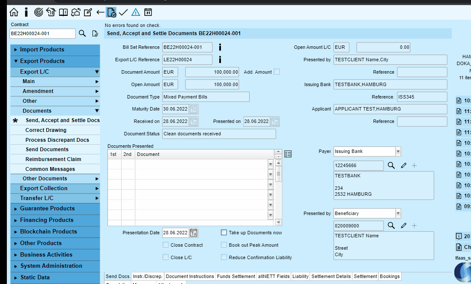
Task: Switch to allNETT Fields tab
Action: pos(274,276)
